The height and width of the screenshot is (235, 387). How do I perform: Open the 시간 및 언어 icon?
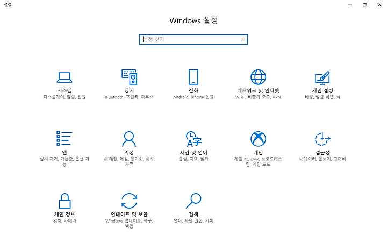point(193,139)
